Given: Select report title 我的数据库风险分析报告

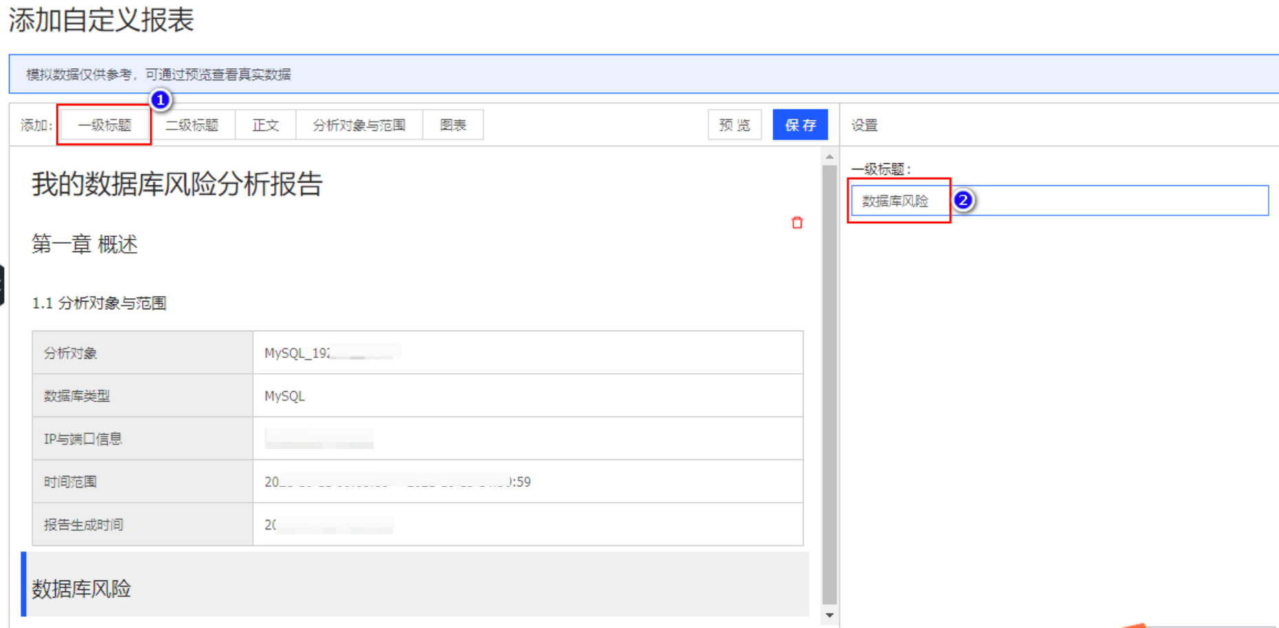Looking at the screenshot, I should pos(177,184).
